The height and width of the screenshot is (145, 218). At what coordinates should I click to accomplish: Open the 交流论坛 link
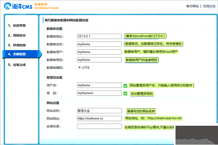(x=209, y=6)
